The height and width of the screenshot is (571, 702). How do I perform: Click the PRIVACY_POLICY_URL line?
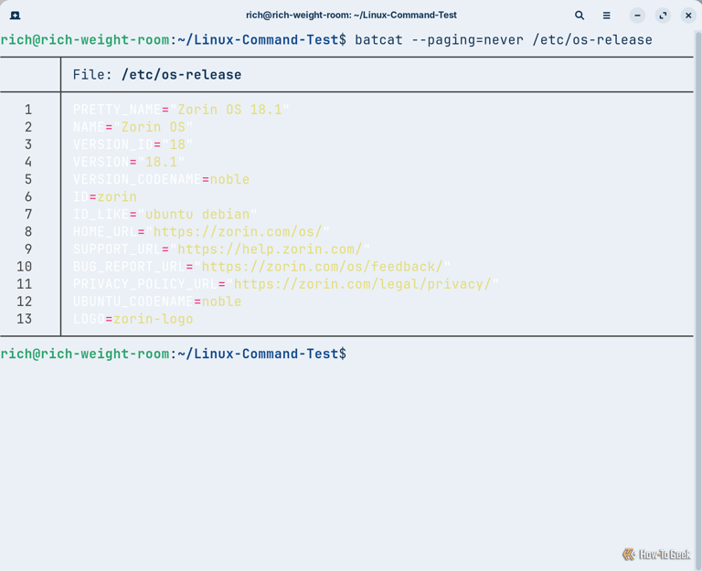[x=285, y=284]
